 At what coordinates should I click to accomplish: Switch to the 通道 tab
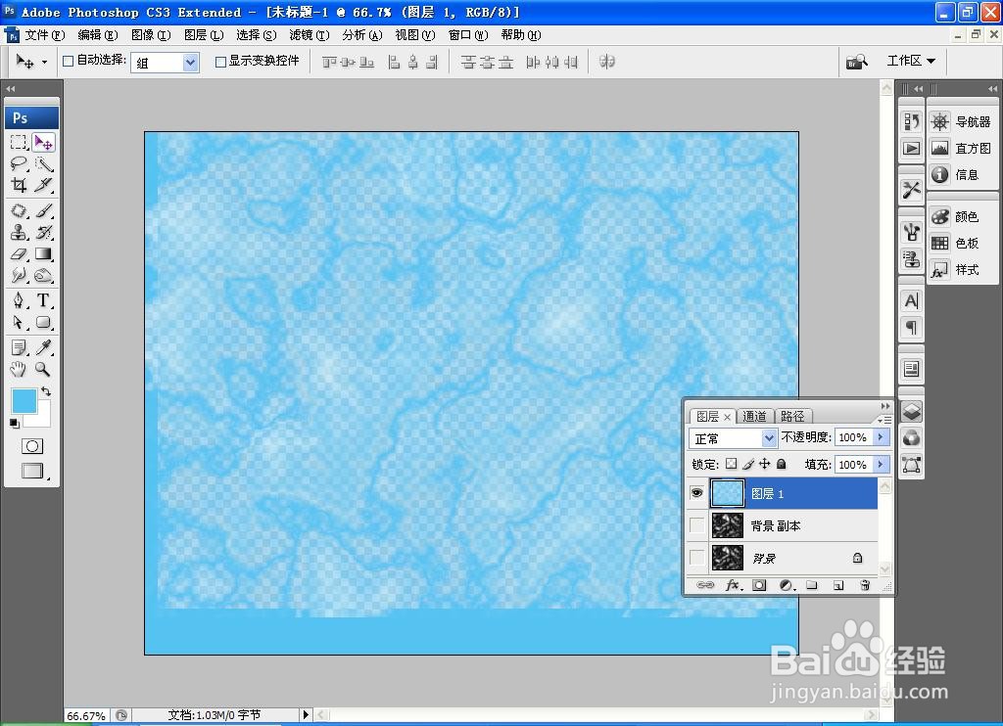click(755, 416)
